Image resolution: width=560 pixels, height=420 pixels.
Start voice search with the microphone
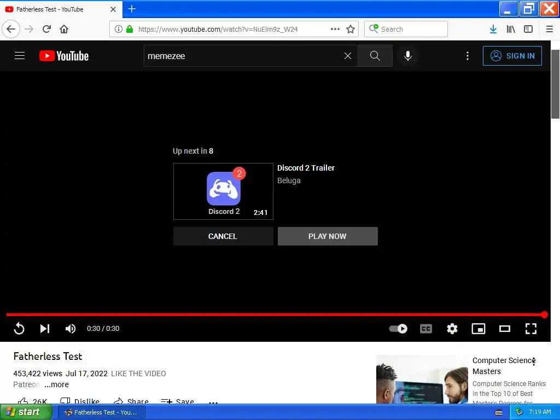[x=408, y=56]
